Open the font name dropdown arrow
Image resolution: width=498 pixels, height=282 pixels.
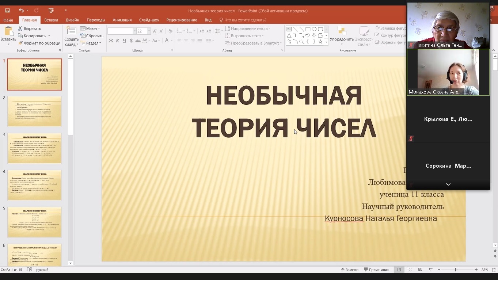(135, 31)
